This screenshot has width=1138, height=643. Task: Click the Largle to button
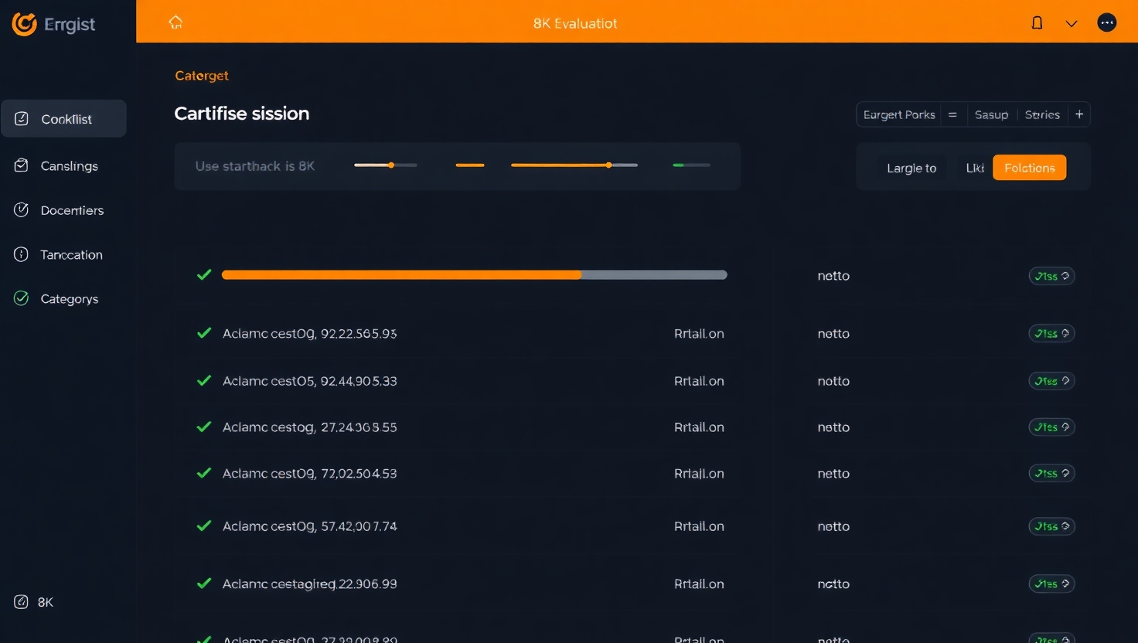pyautogui.click(x=911, y=168)
